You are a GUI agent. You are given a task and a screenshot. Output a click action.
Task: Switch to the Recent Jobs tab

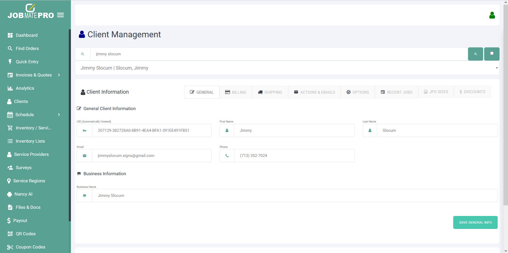tap(396, 92)
